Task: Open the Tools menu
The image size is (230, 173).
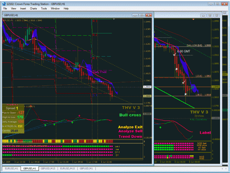Action: click(44, 8)
